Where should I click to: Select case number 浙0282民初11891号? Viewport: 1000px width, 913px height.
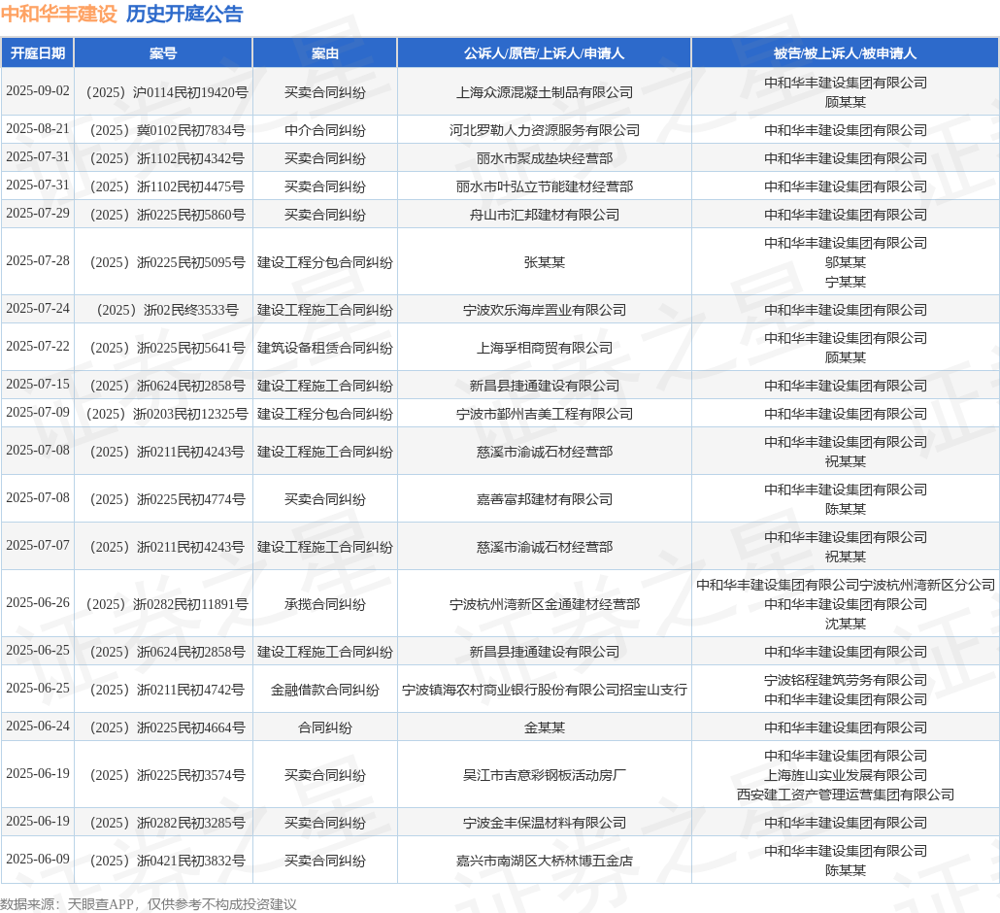[x=167, y=604]
